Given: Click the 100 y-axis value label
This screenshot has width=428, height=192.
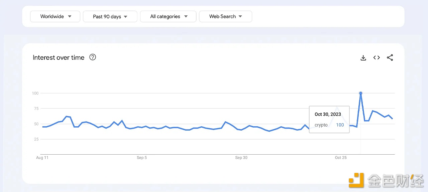Looking at the screenshot, I should tap(35, 93).
